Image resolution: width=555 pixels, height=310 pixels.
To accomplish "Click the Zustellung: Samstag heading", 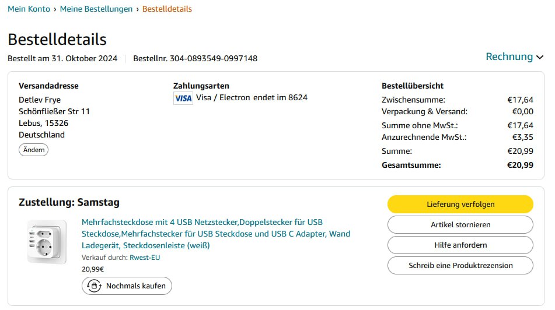I will [69, 203].
